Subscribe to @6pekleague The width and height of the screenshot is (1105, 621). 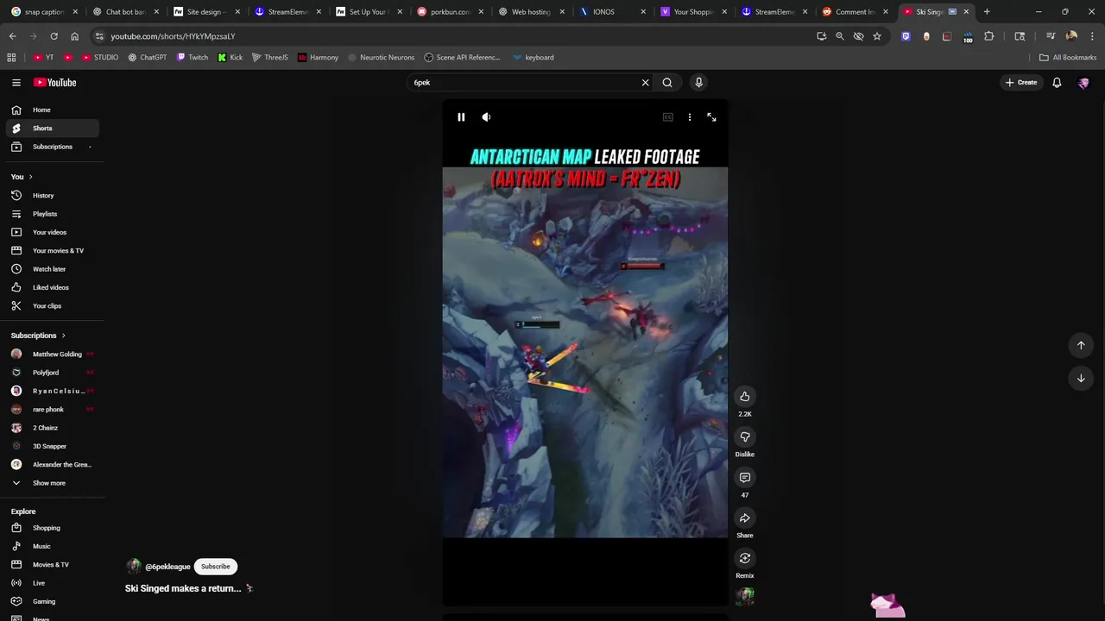click(216, 567)
